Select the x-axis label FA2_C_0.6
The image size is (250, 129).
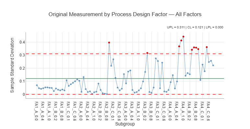pyautogui.click(x=119, y=111)
